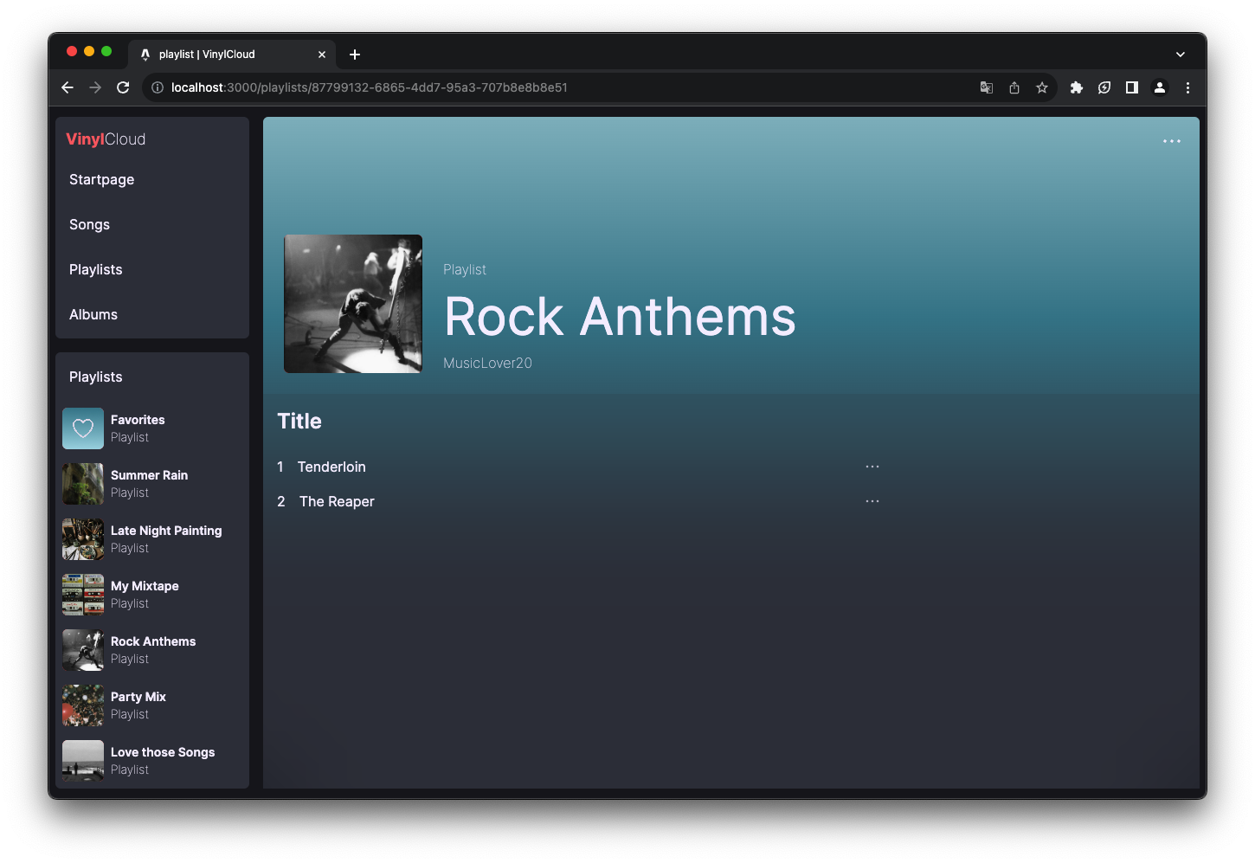Click the browser reload icon

pos(123,87)
